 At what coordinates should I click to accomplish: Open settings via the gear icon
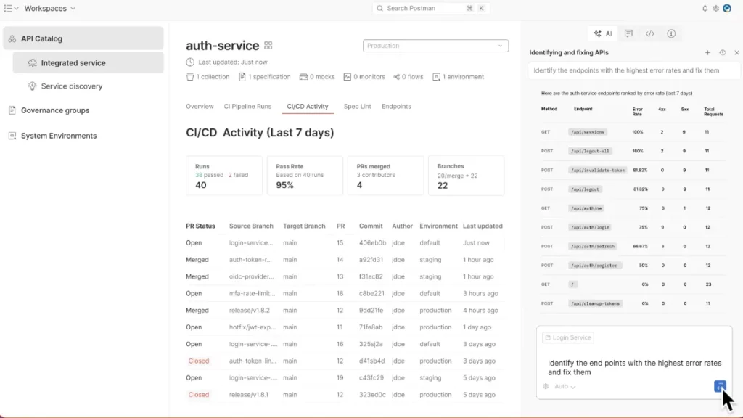pyautogui.click(x=716, y=8)
